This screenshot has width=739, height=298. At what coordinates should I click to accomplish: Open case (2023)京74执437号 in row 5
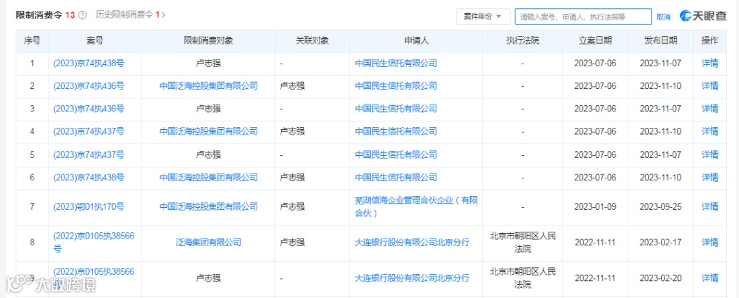[88, 154]
